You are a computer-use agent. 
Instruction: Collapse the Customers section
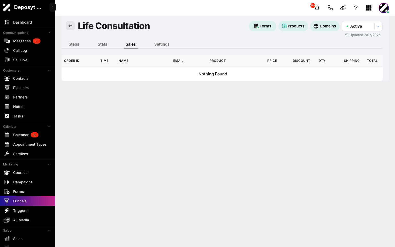(x=49, y=71)
